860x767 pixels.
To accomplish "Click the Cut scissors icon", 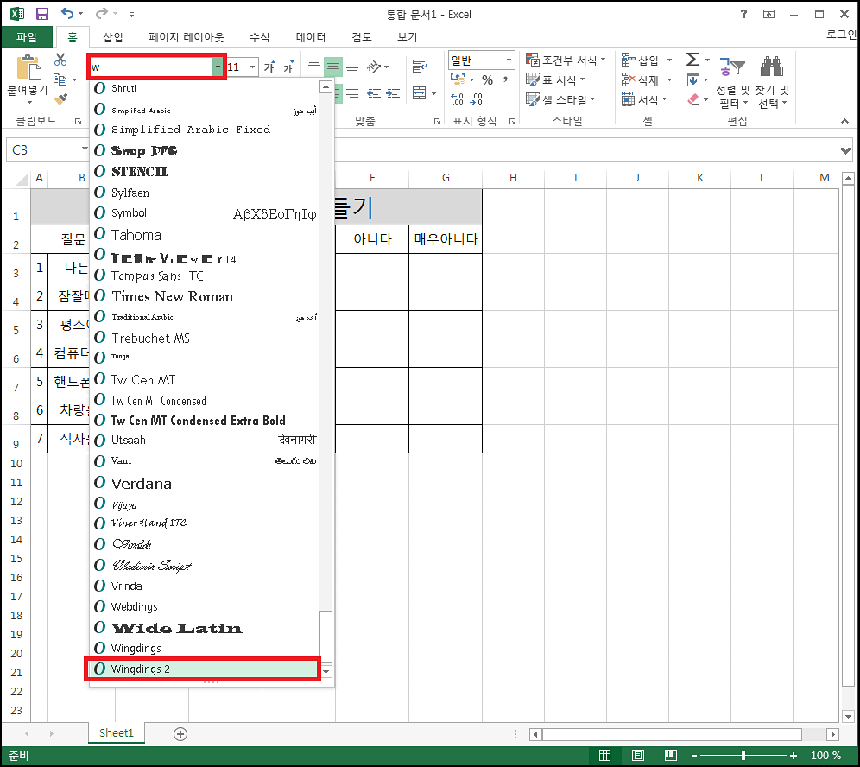I will pyautogui.click(x=60, y=60).
